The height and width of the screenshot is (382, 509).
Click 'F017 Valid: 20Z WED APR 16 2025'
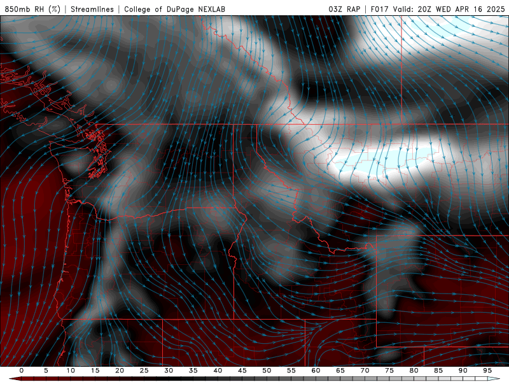pos(438,9)
